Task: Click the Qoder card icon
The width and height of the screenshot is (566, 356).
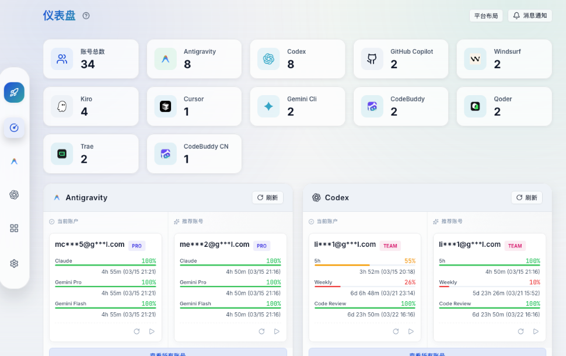Action: 475,107
